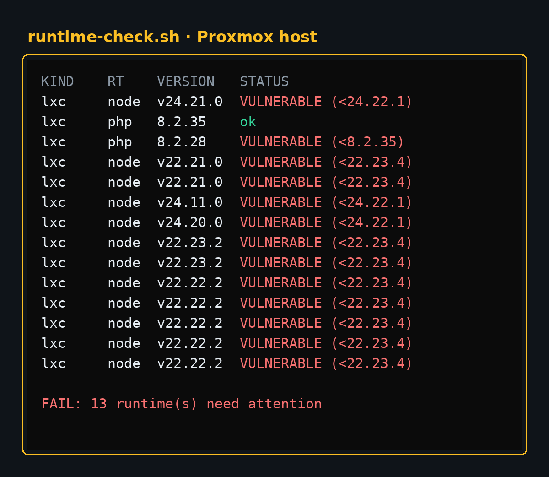549x477 pixels.
Task: Click status 'VULNERABLE (<8.2.35)'
Action: 322,142
